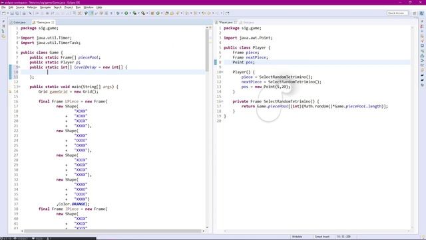The image size is (426, 240).
Task: Click 'Writable' in the status bar
Action: coord(297,237)
